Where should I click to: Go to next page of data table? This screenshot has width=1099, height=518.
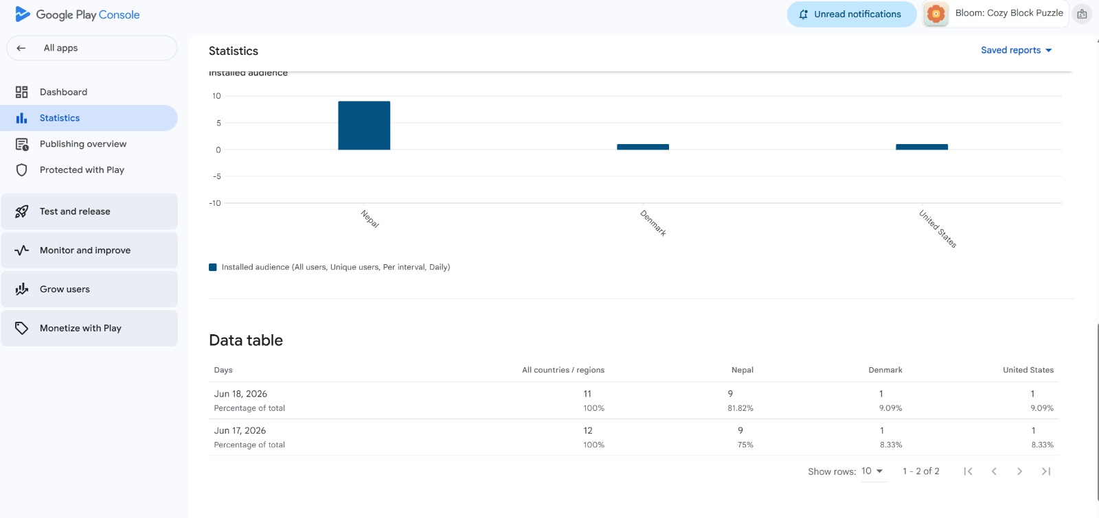click(1020, 471)
